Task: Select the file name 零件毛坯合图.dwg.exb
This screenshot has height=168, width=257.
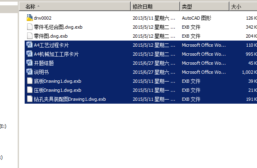Action: coord(58,27)
